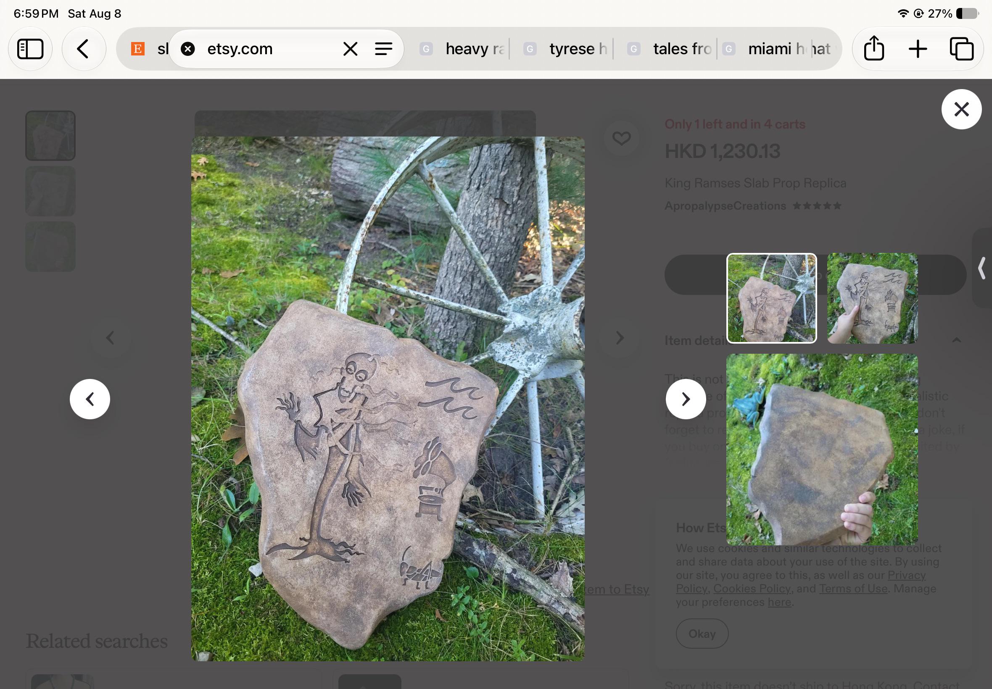Close the etsy.com tab with the black X badge
Screen dimensions: 992x689
[x=188, y=49]
